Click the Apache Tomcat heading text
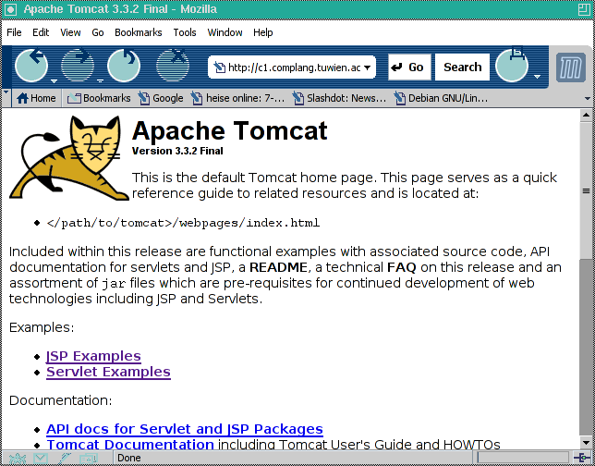 (x=229, y=130)
